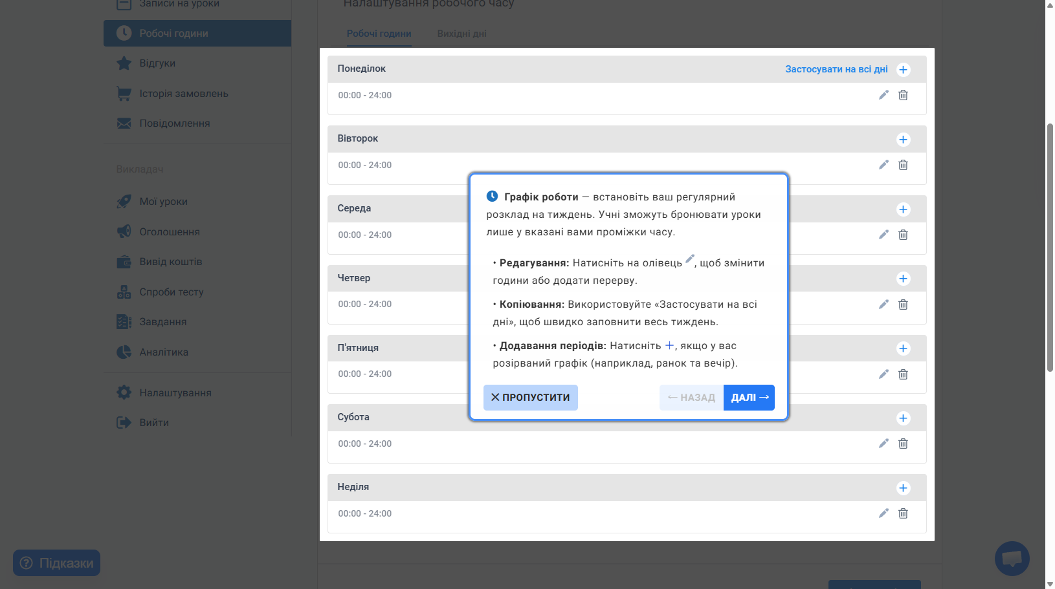Delete the Субота time period
This screenshot has height=589, width=1055.
click(903, 444)
